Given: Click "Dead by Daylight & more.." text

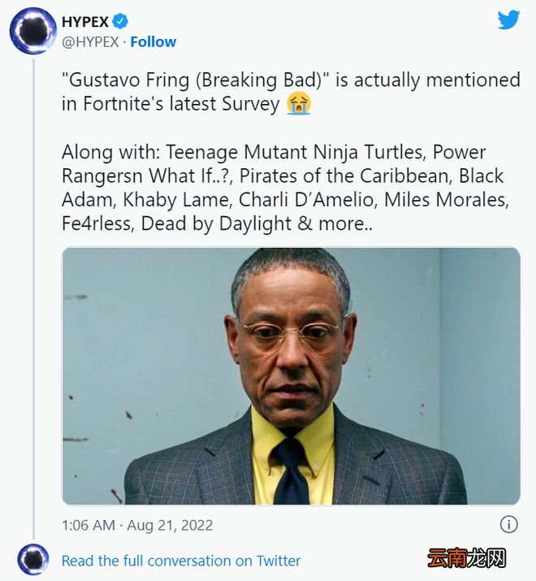Looking at the screenshot, I should [x=257, y=223].
